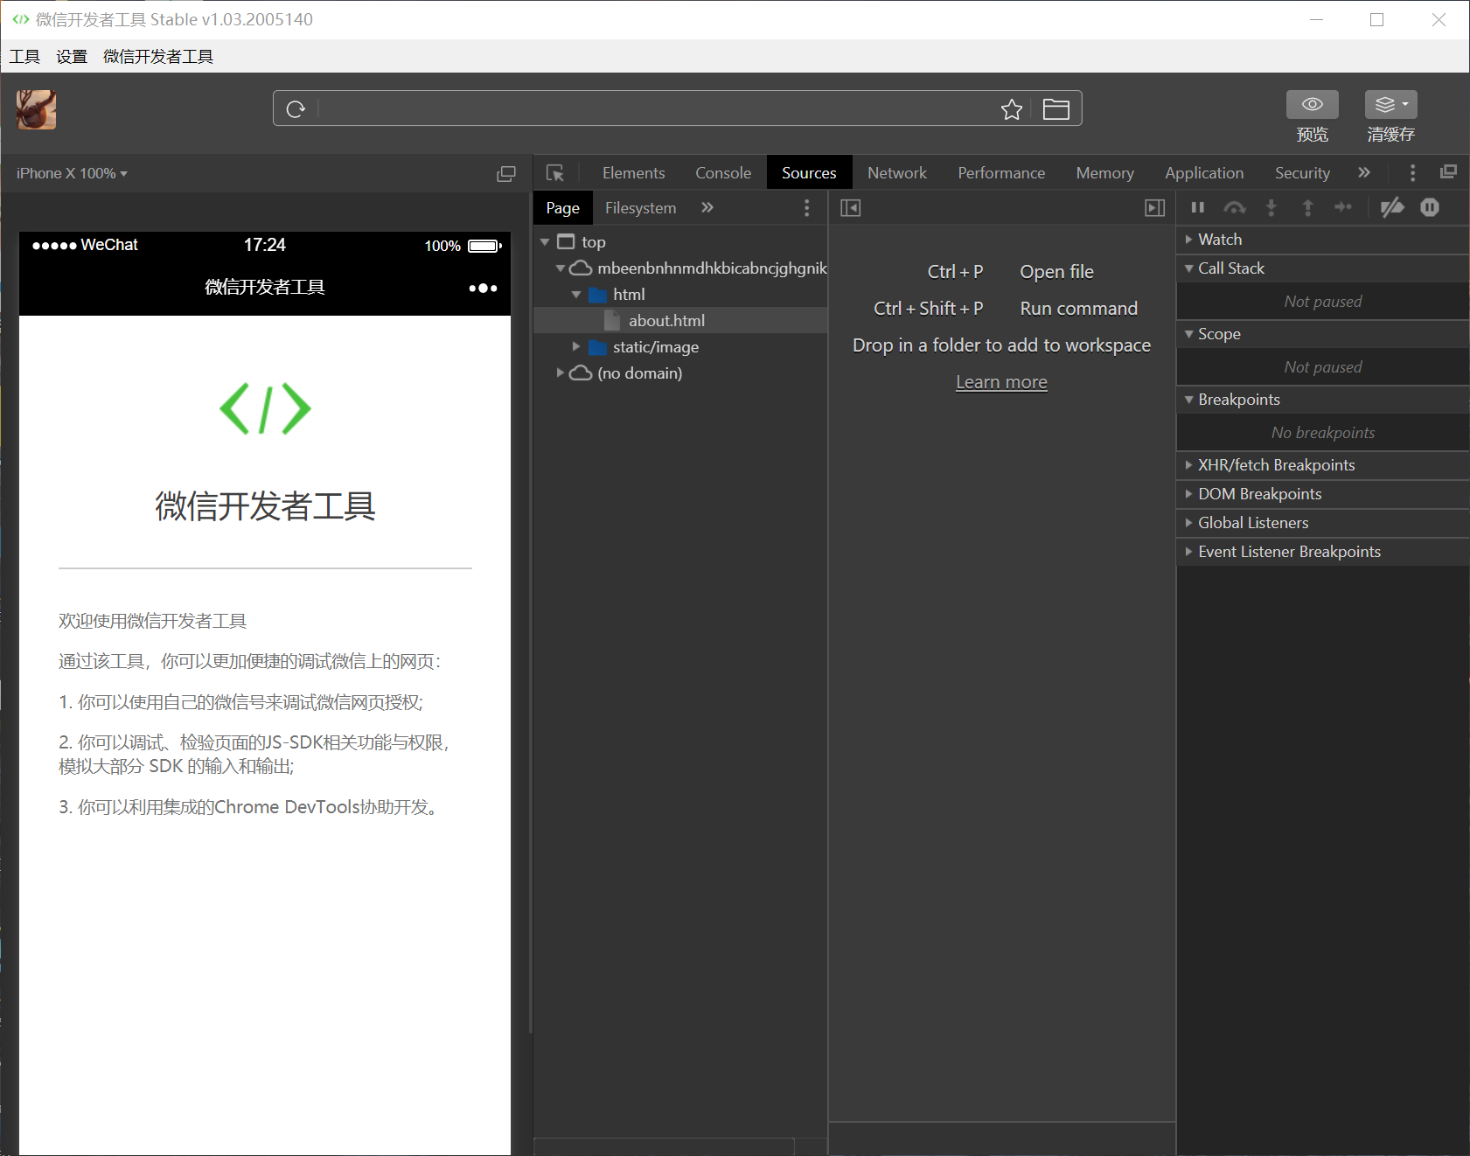The width and height of the screenshot is (1470, 1156).
Task: Click the step over function icon
Action: (x=1235, y=207)
